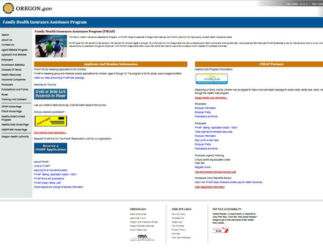Open Glossary Of Terms sidebar link

(x=11, y=70)
